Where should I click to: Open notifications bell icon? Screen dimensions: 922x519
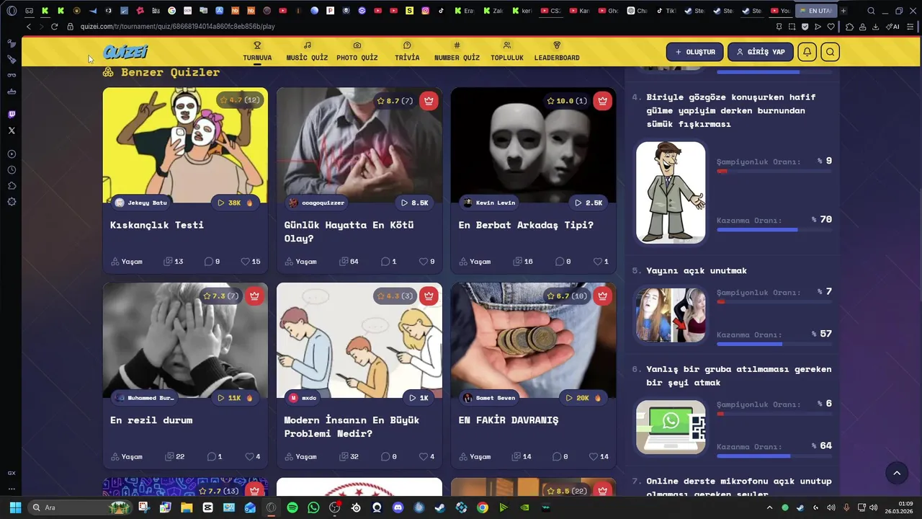pos(807,52)
